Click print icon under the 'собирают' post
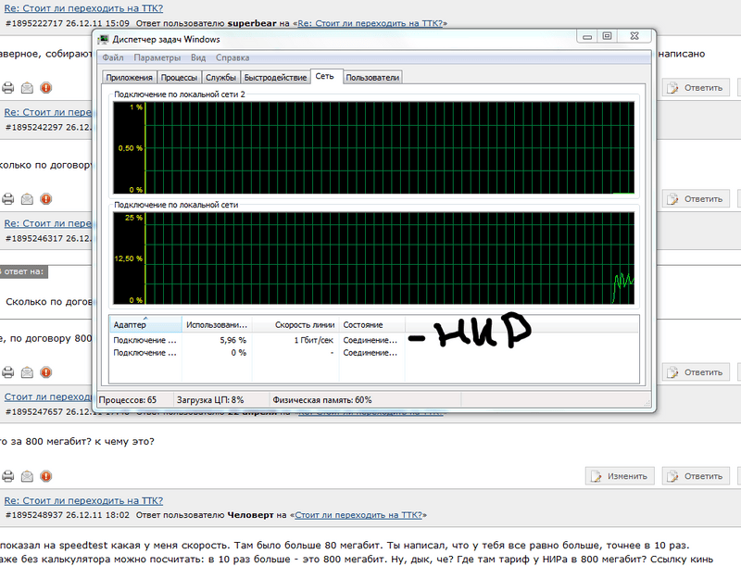The width and height of the screenshot is (741, 566). 8,87
